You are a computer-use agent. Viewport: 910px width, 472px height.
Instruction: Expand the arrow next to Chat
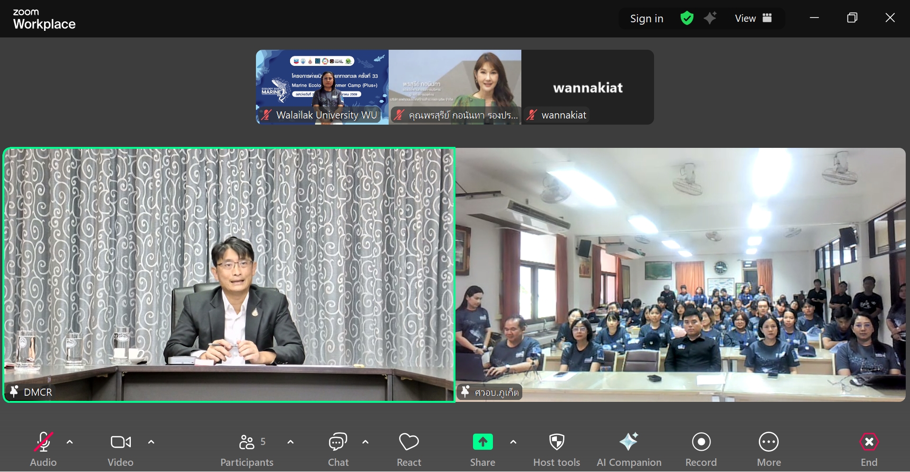coord(365,442)
